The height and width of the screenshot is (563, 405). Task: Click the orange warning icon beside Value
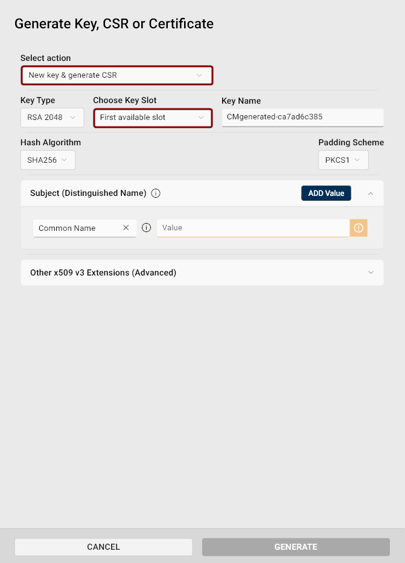point(359,228)
